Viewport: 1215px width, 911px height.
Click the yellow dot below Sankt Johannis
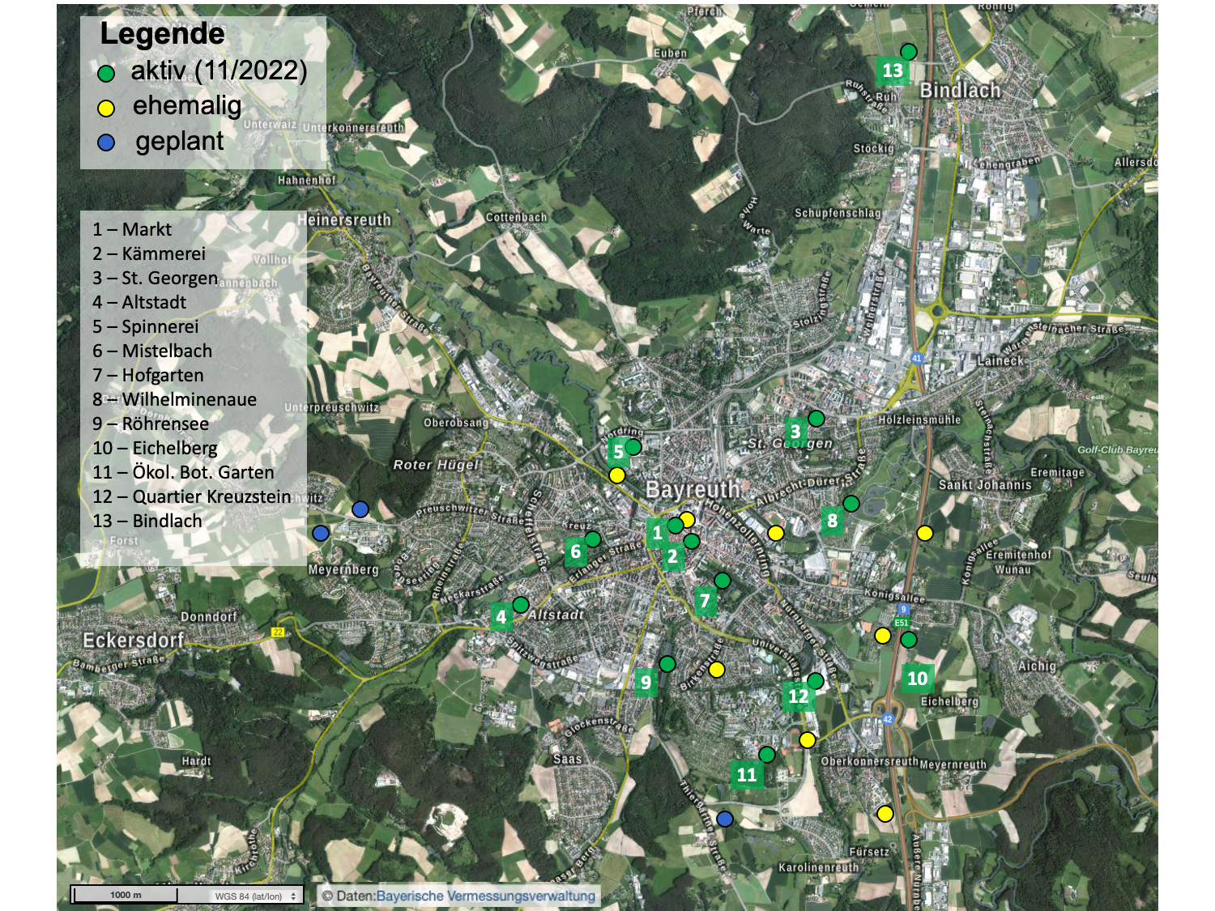coord(925,533)
